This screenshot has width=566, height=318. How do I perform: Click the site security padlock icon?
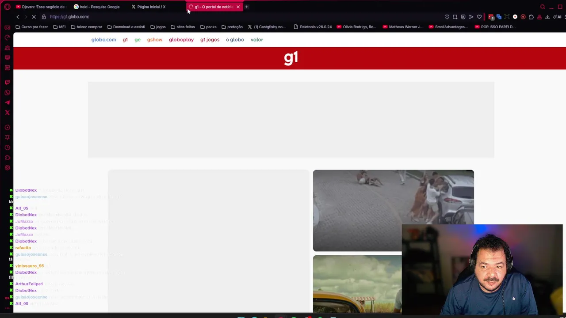click(x=44, y=17)
